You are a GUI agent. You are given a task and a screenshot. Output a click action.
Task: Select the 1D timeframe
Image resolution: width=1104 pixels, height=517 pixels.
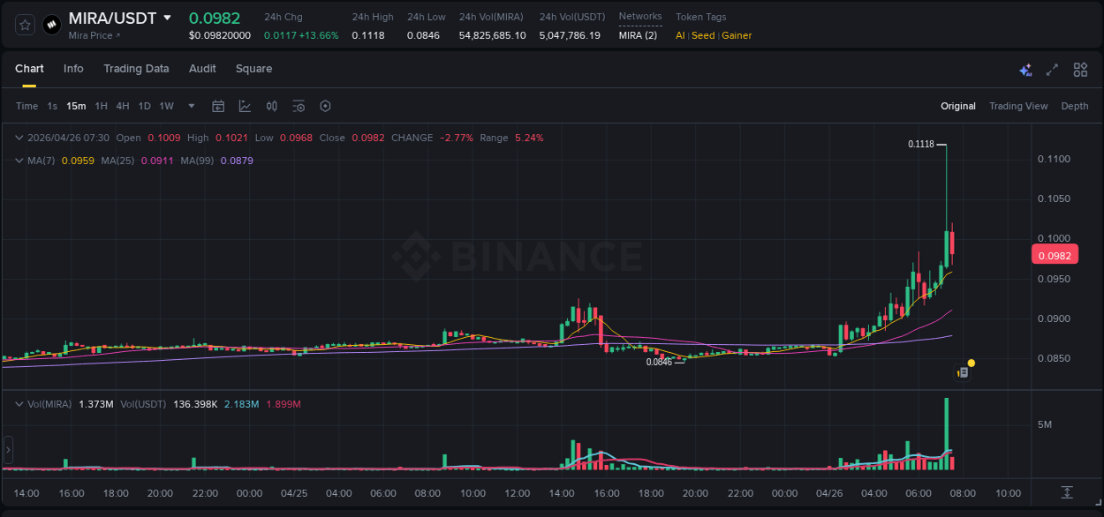pos(144,105)
